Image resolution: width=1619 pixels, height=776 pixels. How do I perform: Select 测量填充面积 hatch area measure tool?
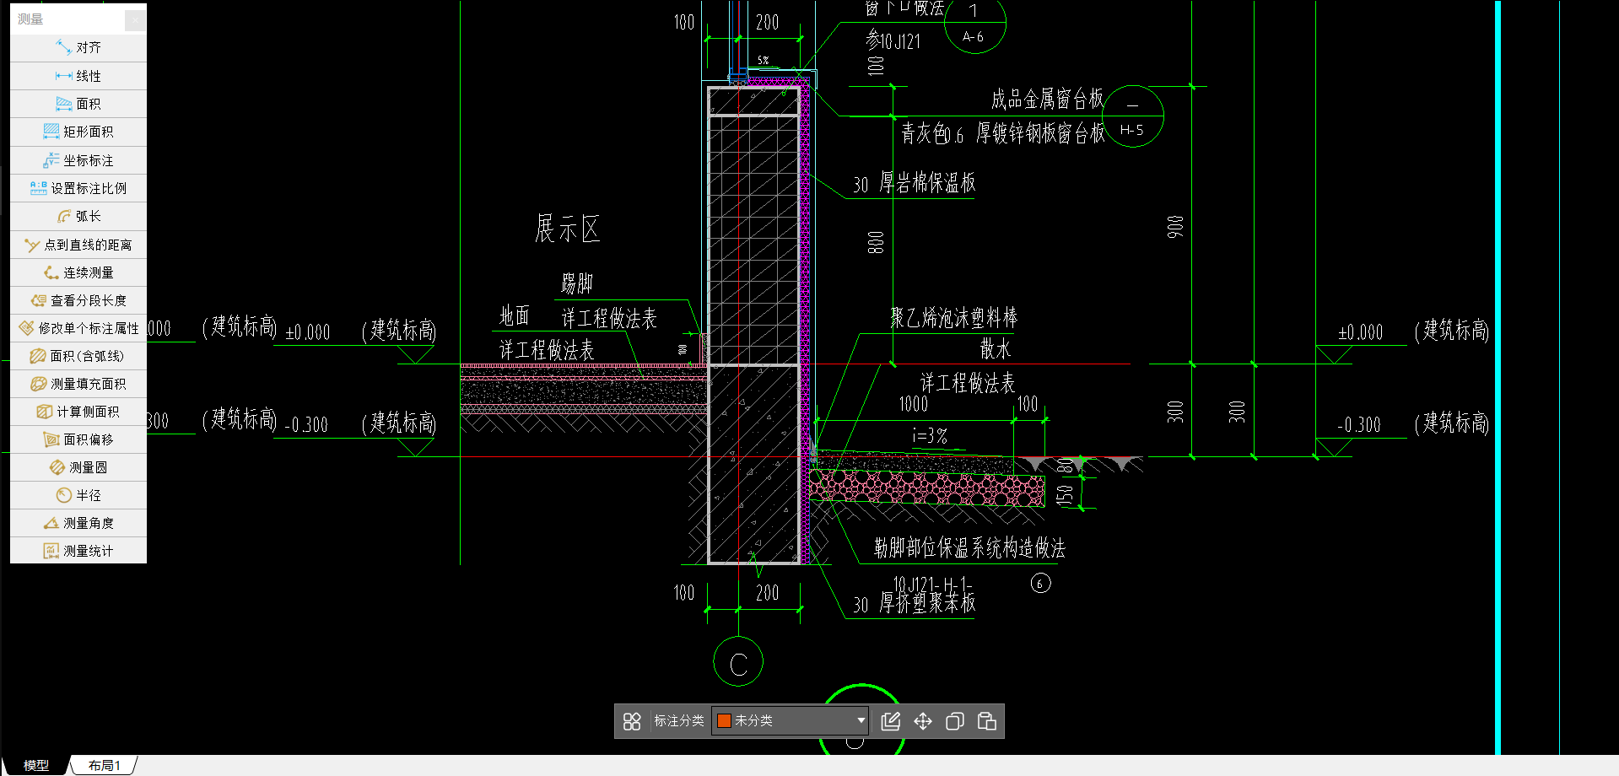click(x=78, y=384)
